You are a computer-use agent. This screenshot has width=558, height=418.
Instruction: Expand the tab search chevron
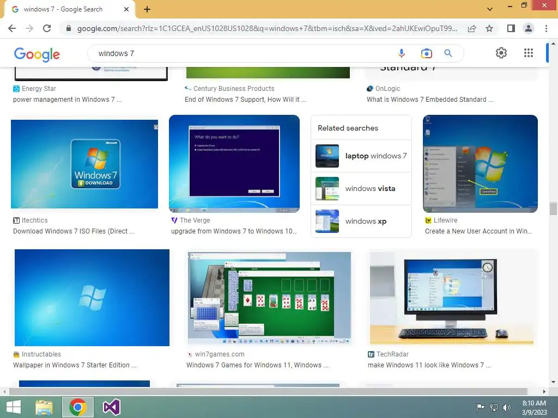tap(490, 9)
